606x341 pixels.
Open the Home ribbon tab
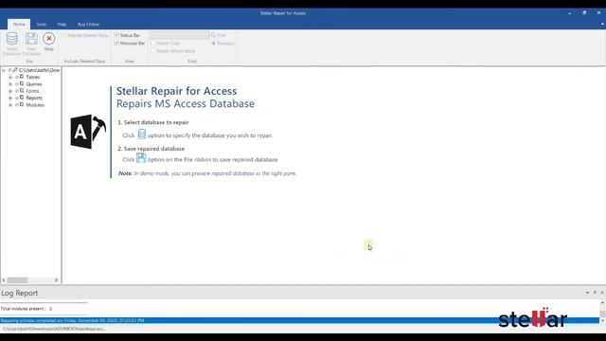[19, 24]
